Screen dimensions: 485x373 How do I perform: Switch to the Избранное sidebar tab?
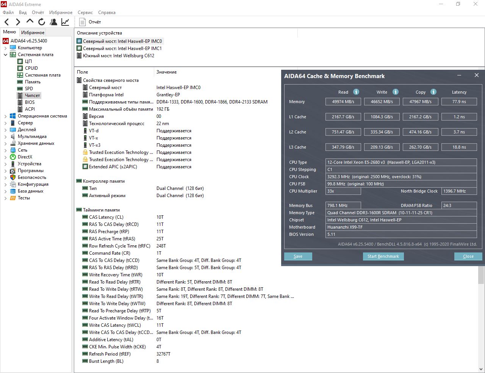coord(33,33)
